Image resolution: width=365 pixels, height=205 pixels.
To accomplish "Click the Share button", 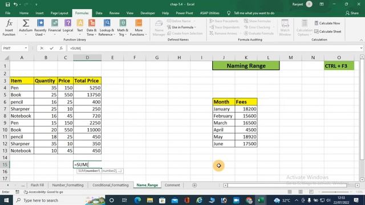I will click(352, 13).
